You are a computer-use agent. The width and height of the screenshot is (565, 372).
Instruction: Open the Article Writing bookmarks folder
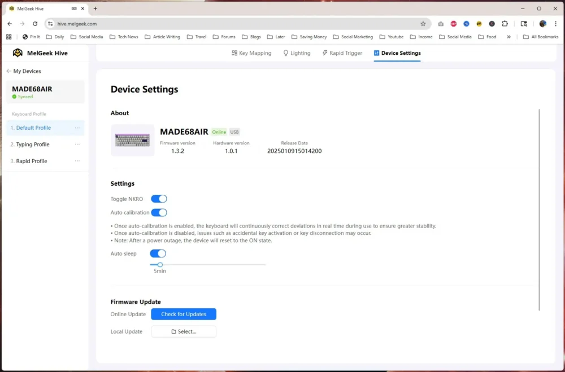(162, 37)
